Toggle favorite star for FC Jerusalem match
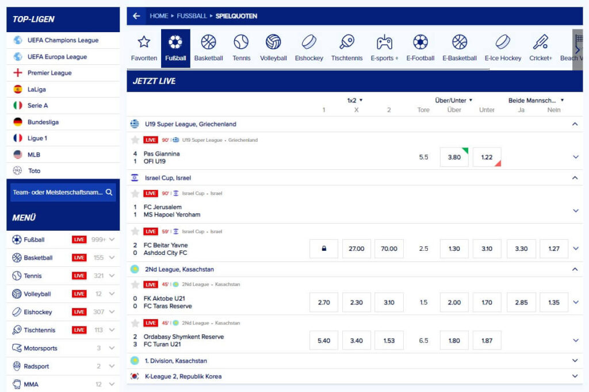 pos(135,193)
